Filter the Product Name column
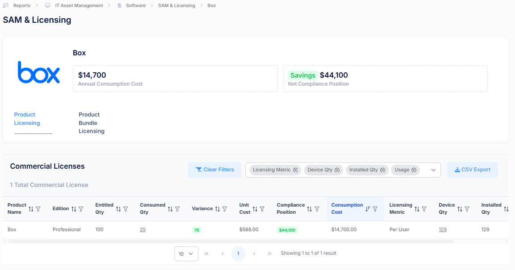The width and height of the screenshot is (515, 270). pyautogui.click(x=38, y=209)
